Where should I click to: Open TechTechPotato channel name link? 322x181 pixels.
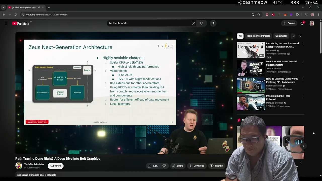[34, 164]
